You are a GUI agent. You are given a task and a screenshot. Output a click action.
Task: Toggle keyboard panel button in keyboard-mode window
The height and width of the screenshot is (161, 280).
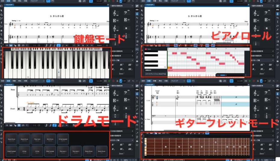[x=11, y=46]
